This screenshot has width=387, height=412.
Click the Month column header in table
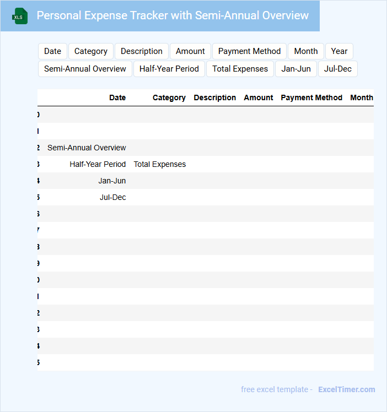pyautogui.click(x=362, y=97)
